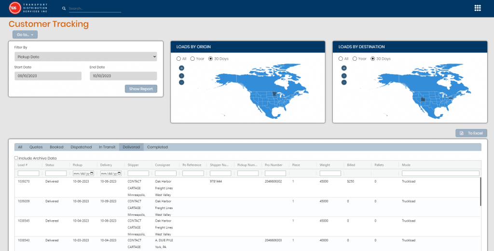This screenshot has height=251, width=494.
Task: Click the Shipper filter input
Action: point(138,173)
